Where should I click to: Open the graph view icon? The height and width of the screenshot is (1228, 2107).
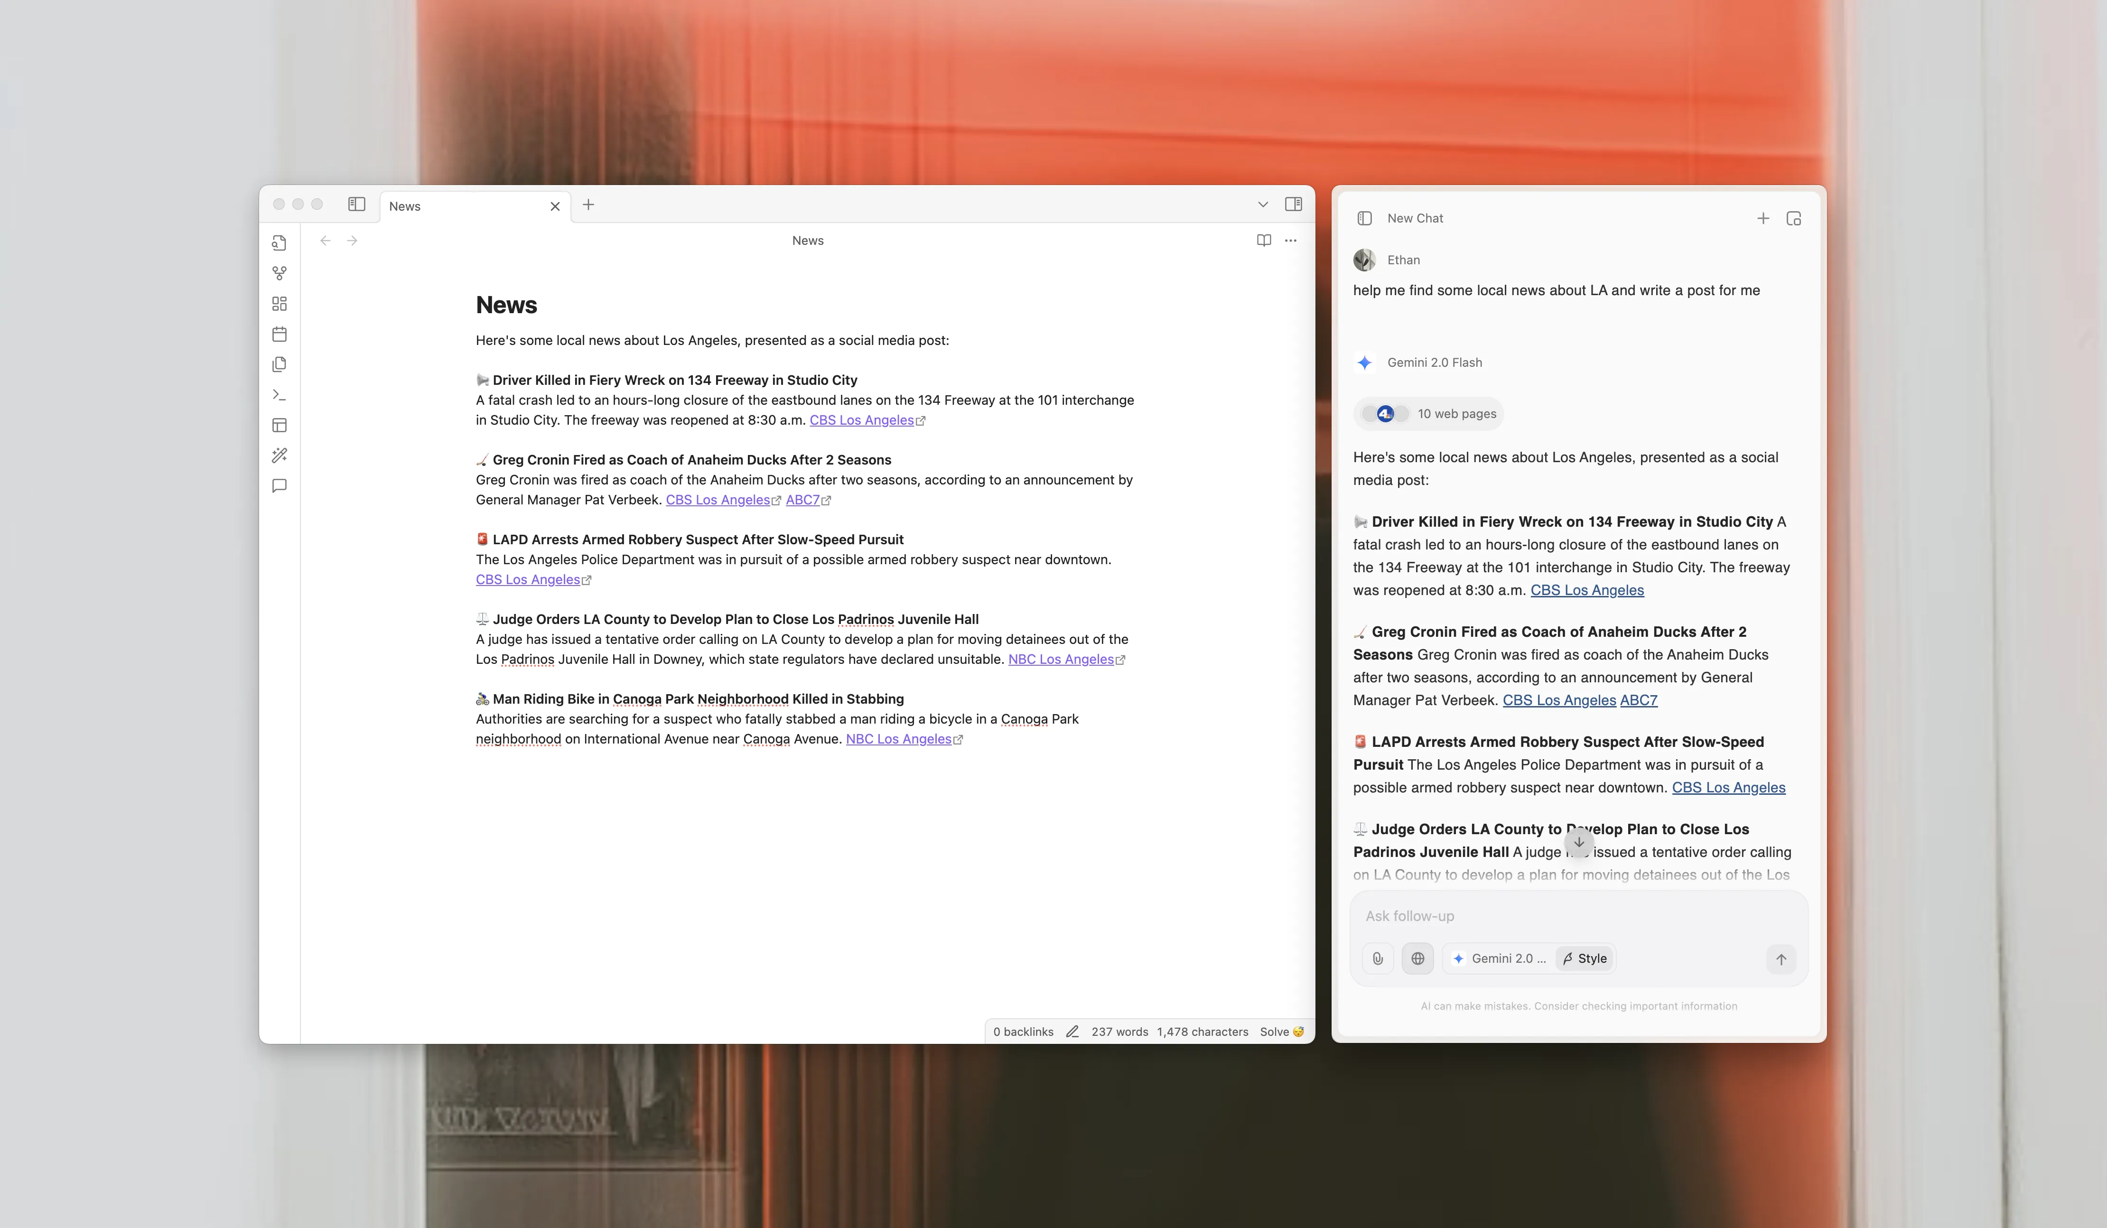click(279, 273)
